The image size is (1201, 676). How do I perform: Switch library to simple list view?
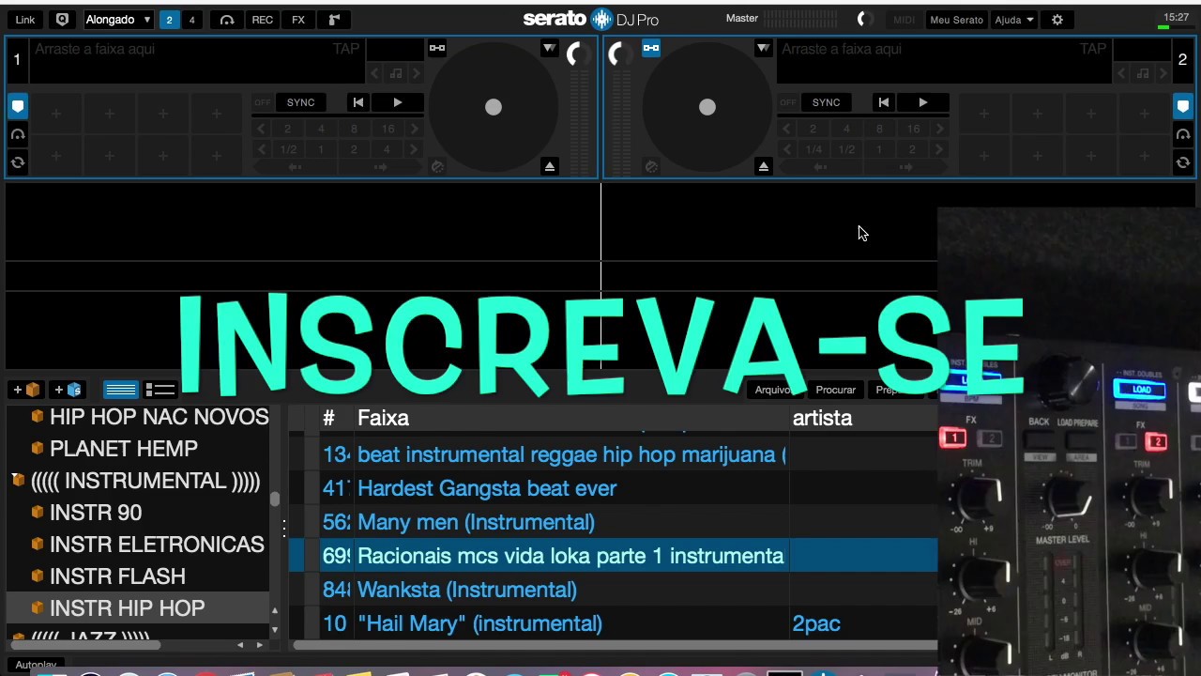121,389
